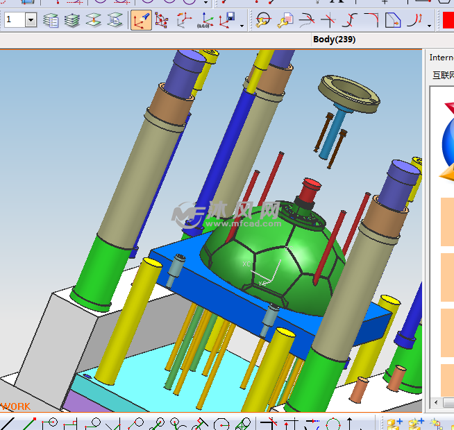This screenshot has width=454, height=430.
Task: Select the Internet Explorer panel tab
Action: coord(441,58)
